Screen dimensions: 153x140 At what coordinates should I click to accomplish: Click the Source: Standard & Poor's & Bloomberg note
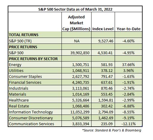coord(112,130)
